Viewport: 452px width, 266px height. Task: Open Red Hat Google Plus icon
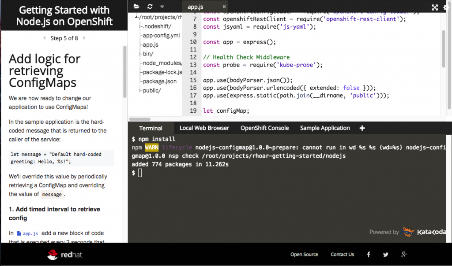(403, 255)
